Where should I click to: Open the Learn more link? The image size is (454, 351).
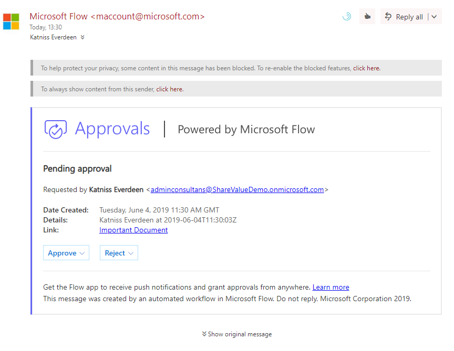pos(331,287)
